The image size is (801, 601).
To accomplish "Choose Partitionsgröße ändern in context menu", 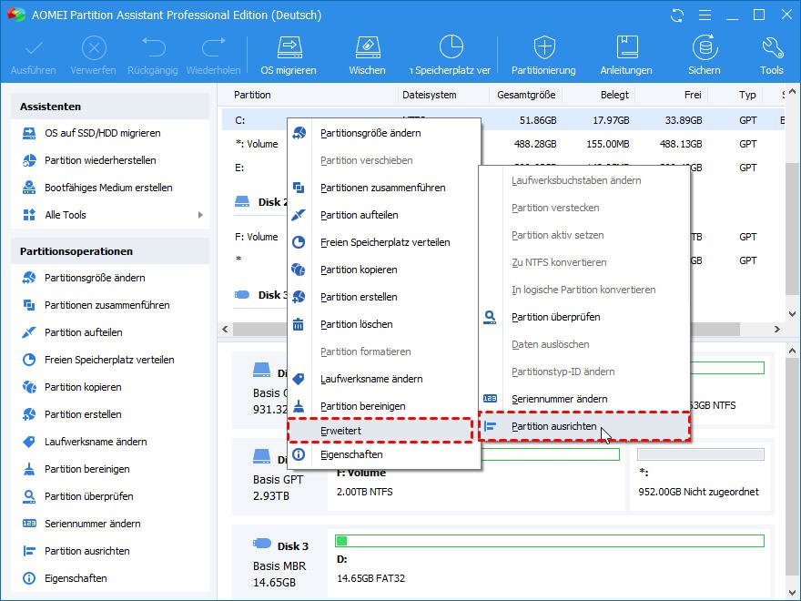I will tap(384, 133).
